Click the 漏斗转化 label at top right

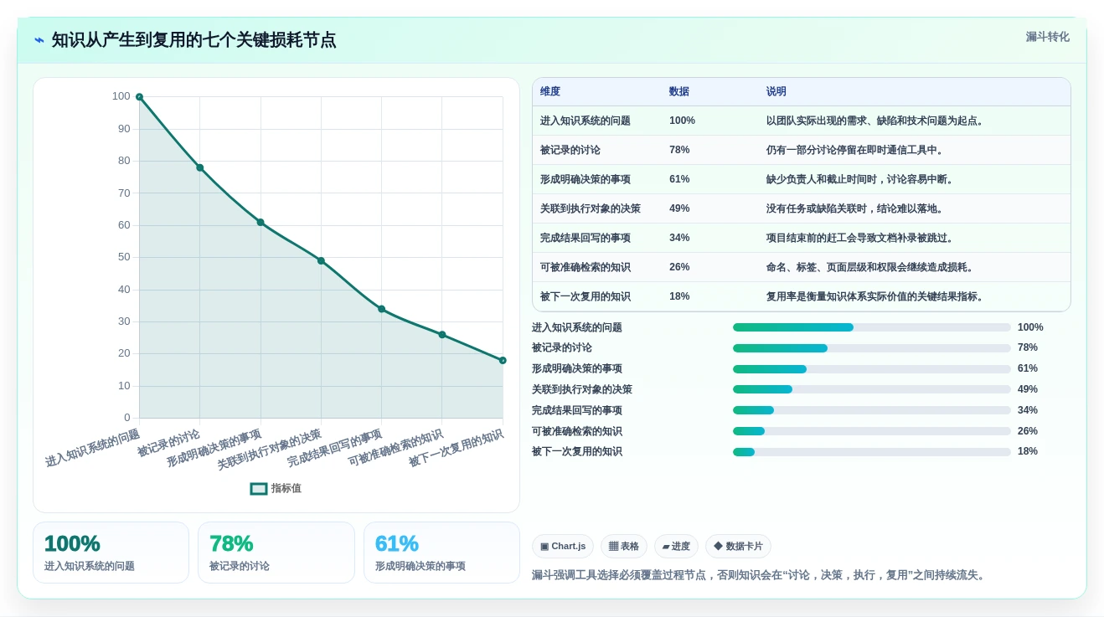1048,37
